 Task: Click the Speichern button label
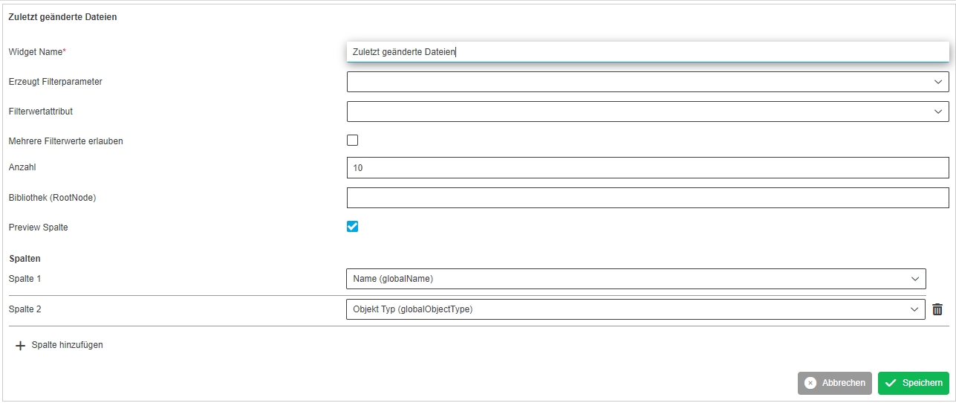click(922, 383)
